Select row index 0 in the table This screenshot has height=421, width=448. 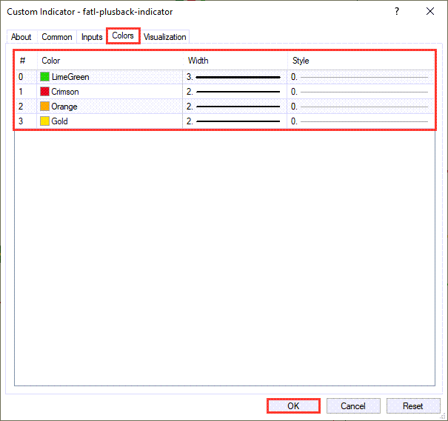(x=21, y=77)
